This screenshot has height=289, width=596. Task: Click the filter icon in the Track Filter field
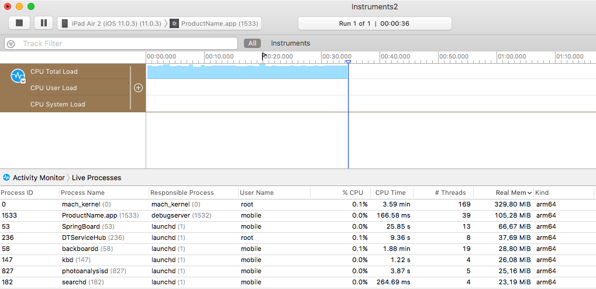11,43
